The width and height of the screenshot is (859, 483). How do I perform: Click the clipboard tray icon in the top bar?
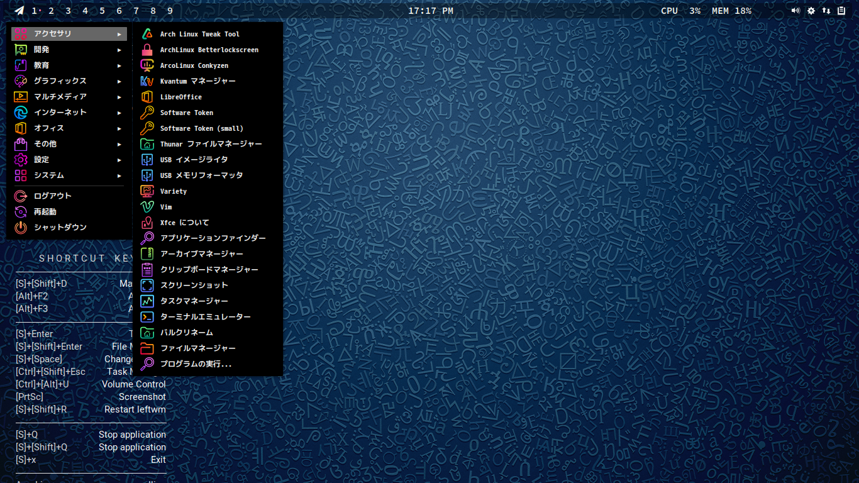coord(841,11)
